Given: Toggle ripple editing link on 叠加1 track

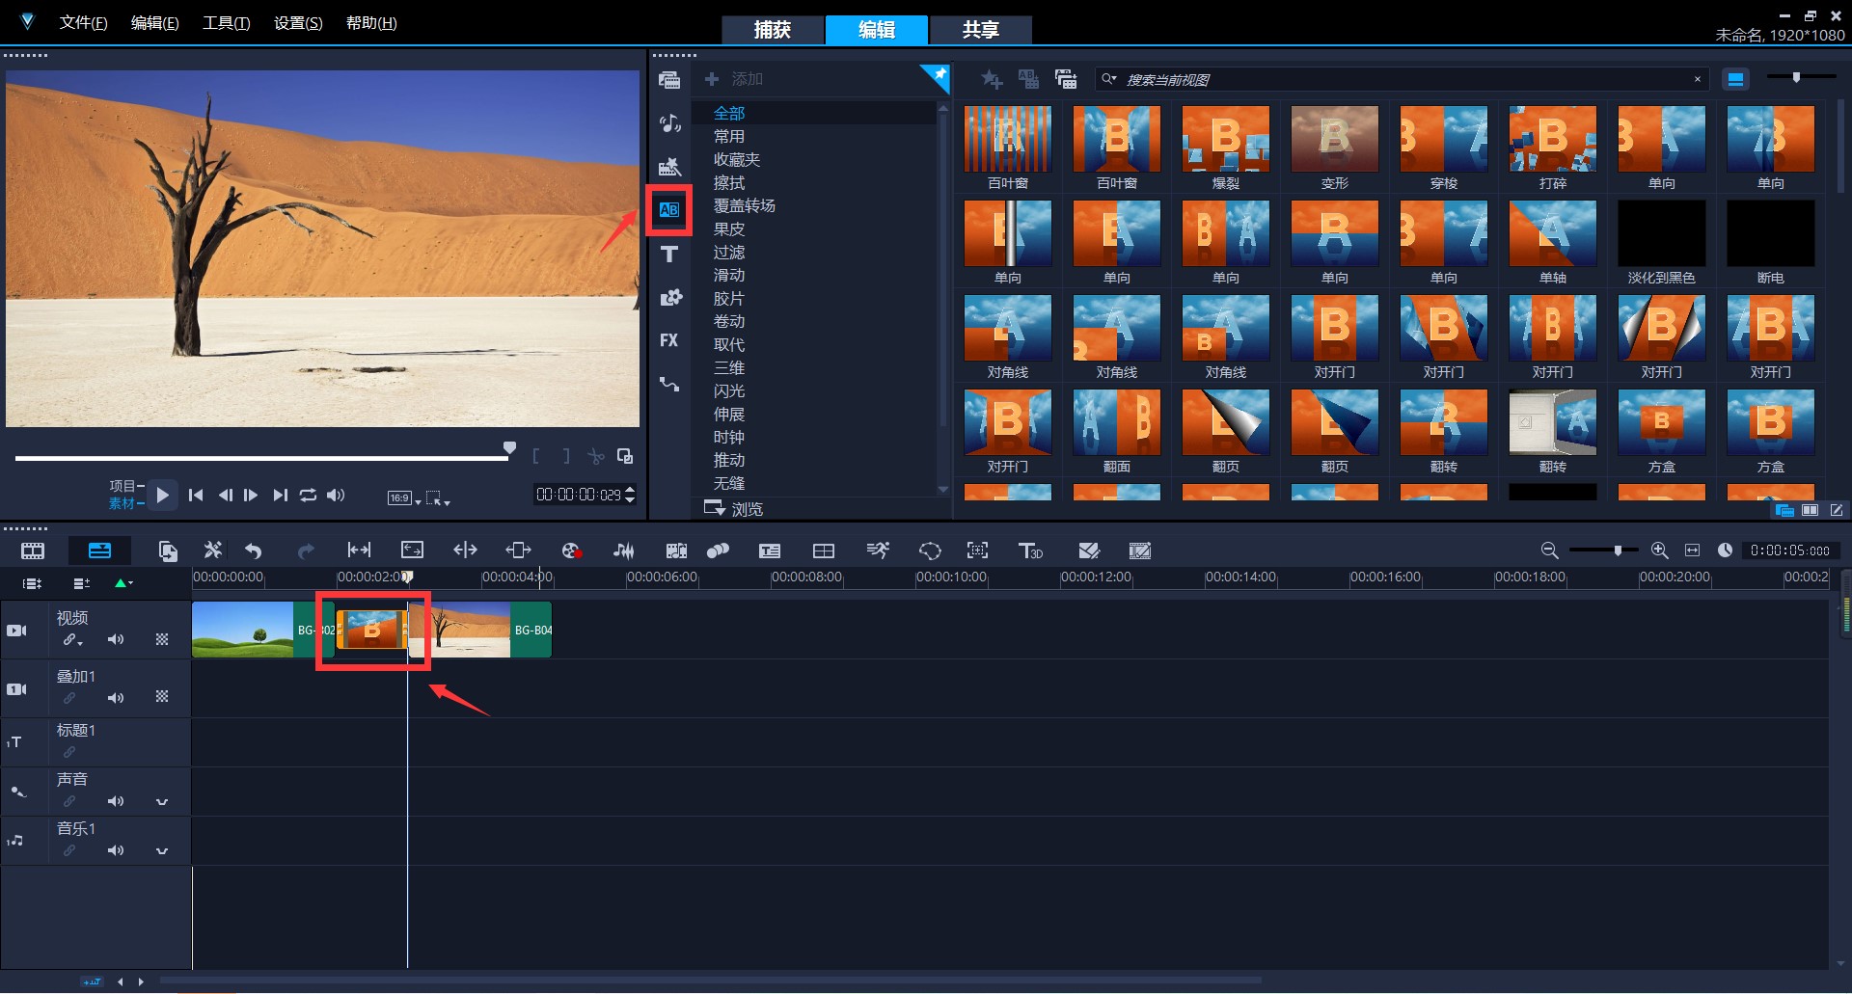Looking at the screenshot, I should pos(69,698).
